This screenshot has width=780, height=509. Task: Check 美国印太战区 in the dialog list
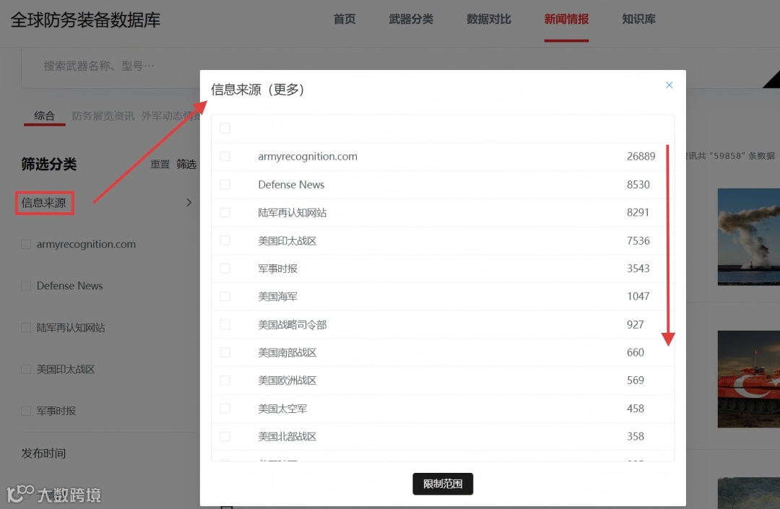click(x=225, y=240)
